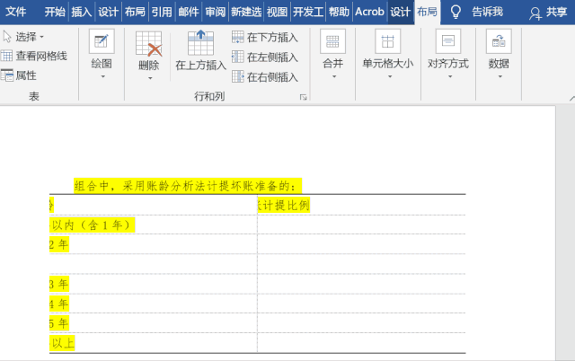The width and height of the screenshot is (575, 361).
Task: Click 在左侧插入 insert column left
Action: (265, 57)
